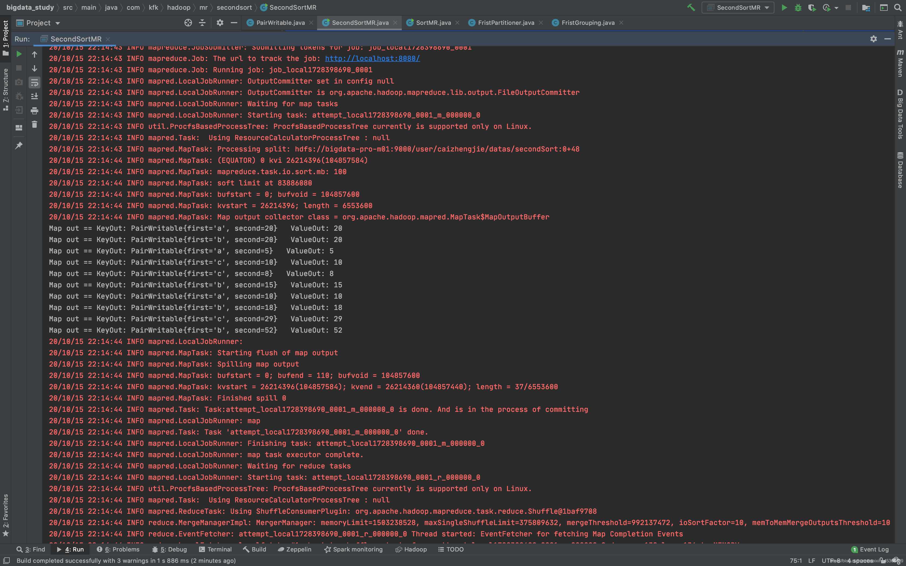Click the Select Opened File target icon
The width and height of the screenshot is (906, 566).
pos(188,23)
